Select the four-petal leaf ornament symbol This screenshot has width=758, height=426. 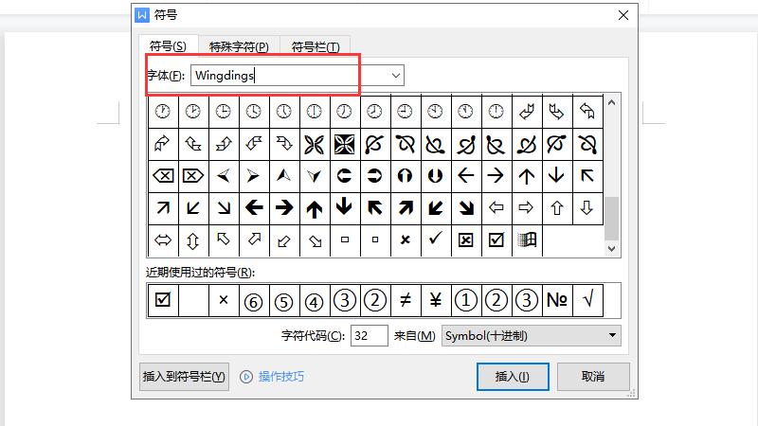pos(315,144)
